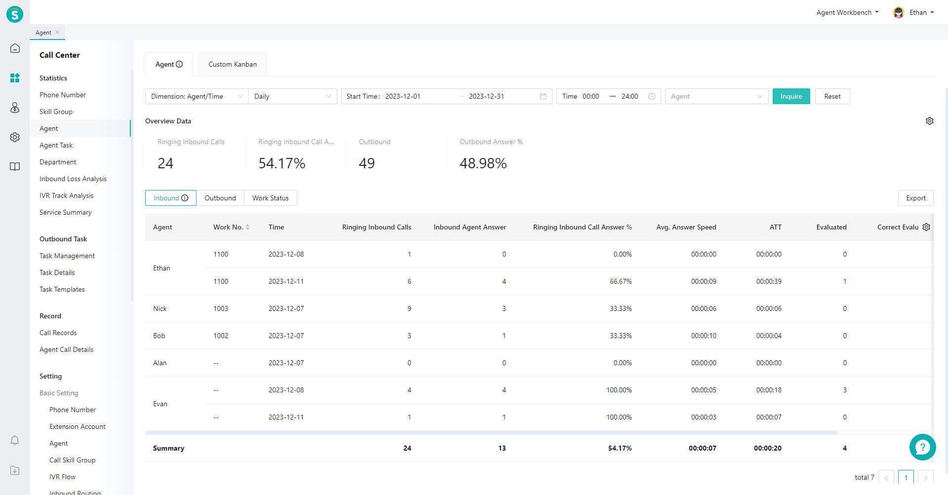Click the Outbound Answer % value 48.98%
948x495 pixels.
(483, 163)
